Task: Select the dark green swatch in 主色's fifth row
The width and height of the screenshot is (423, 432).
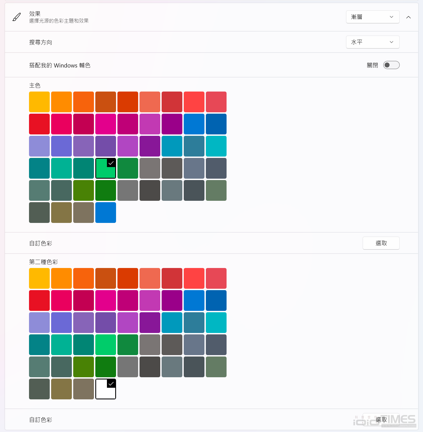Action: (x=106, y=190)
